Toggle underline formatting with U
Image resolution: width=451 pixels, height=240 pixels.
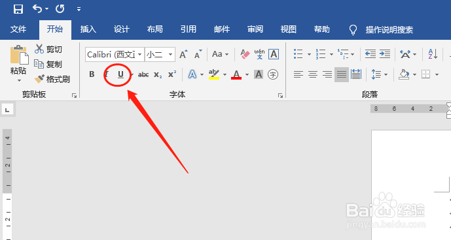click(121, 74)
